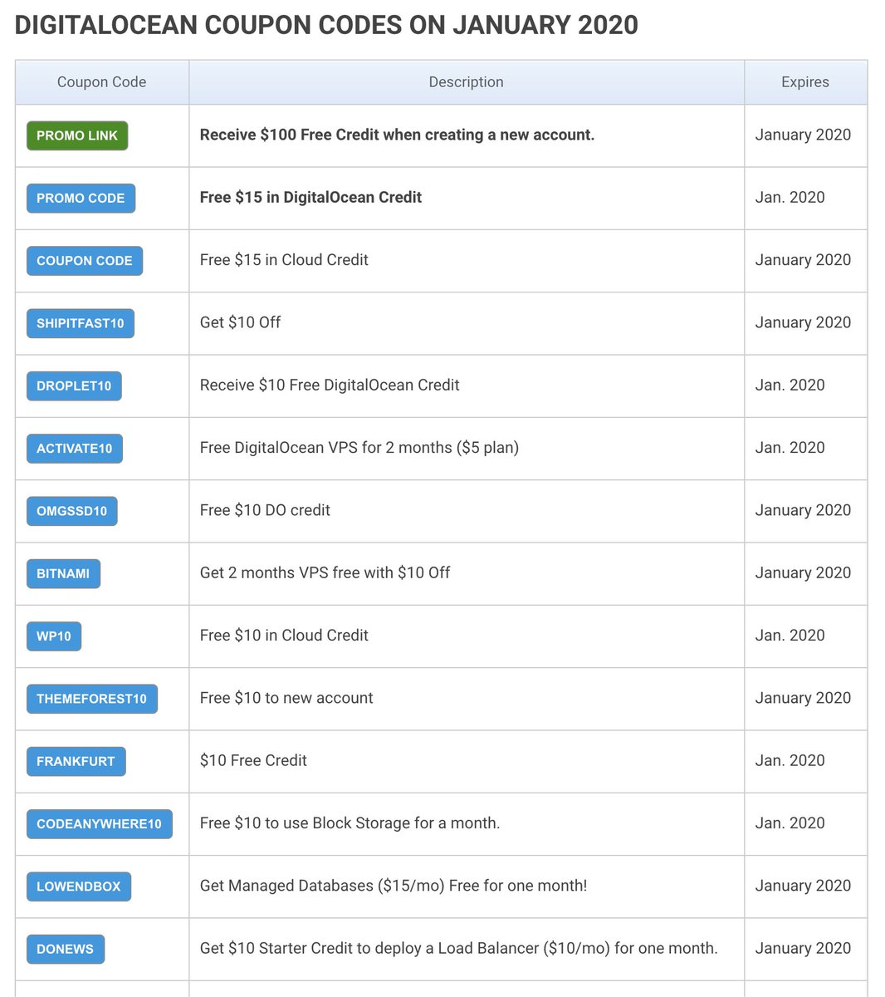Click 'Receive $10 Free DigitalOcean Credit' text
This screenshot has width=885, height=997.
point(330,385)
